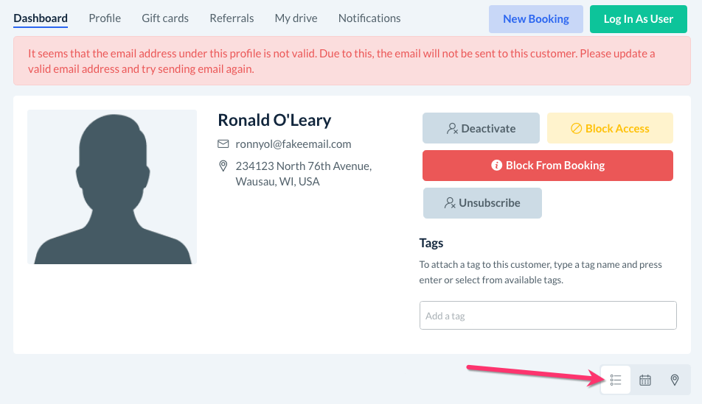Click the Add a tag input field
The width and height of the screenshot is (702, 404).
548,315
